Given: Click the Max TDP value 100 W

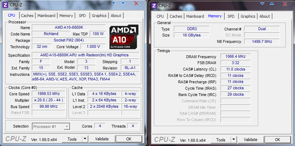Looking at the screenshot, I should pyautogui.click(x=98, y=34).
